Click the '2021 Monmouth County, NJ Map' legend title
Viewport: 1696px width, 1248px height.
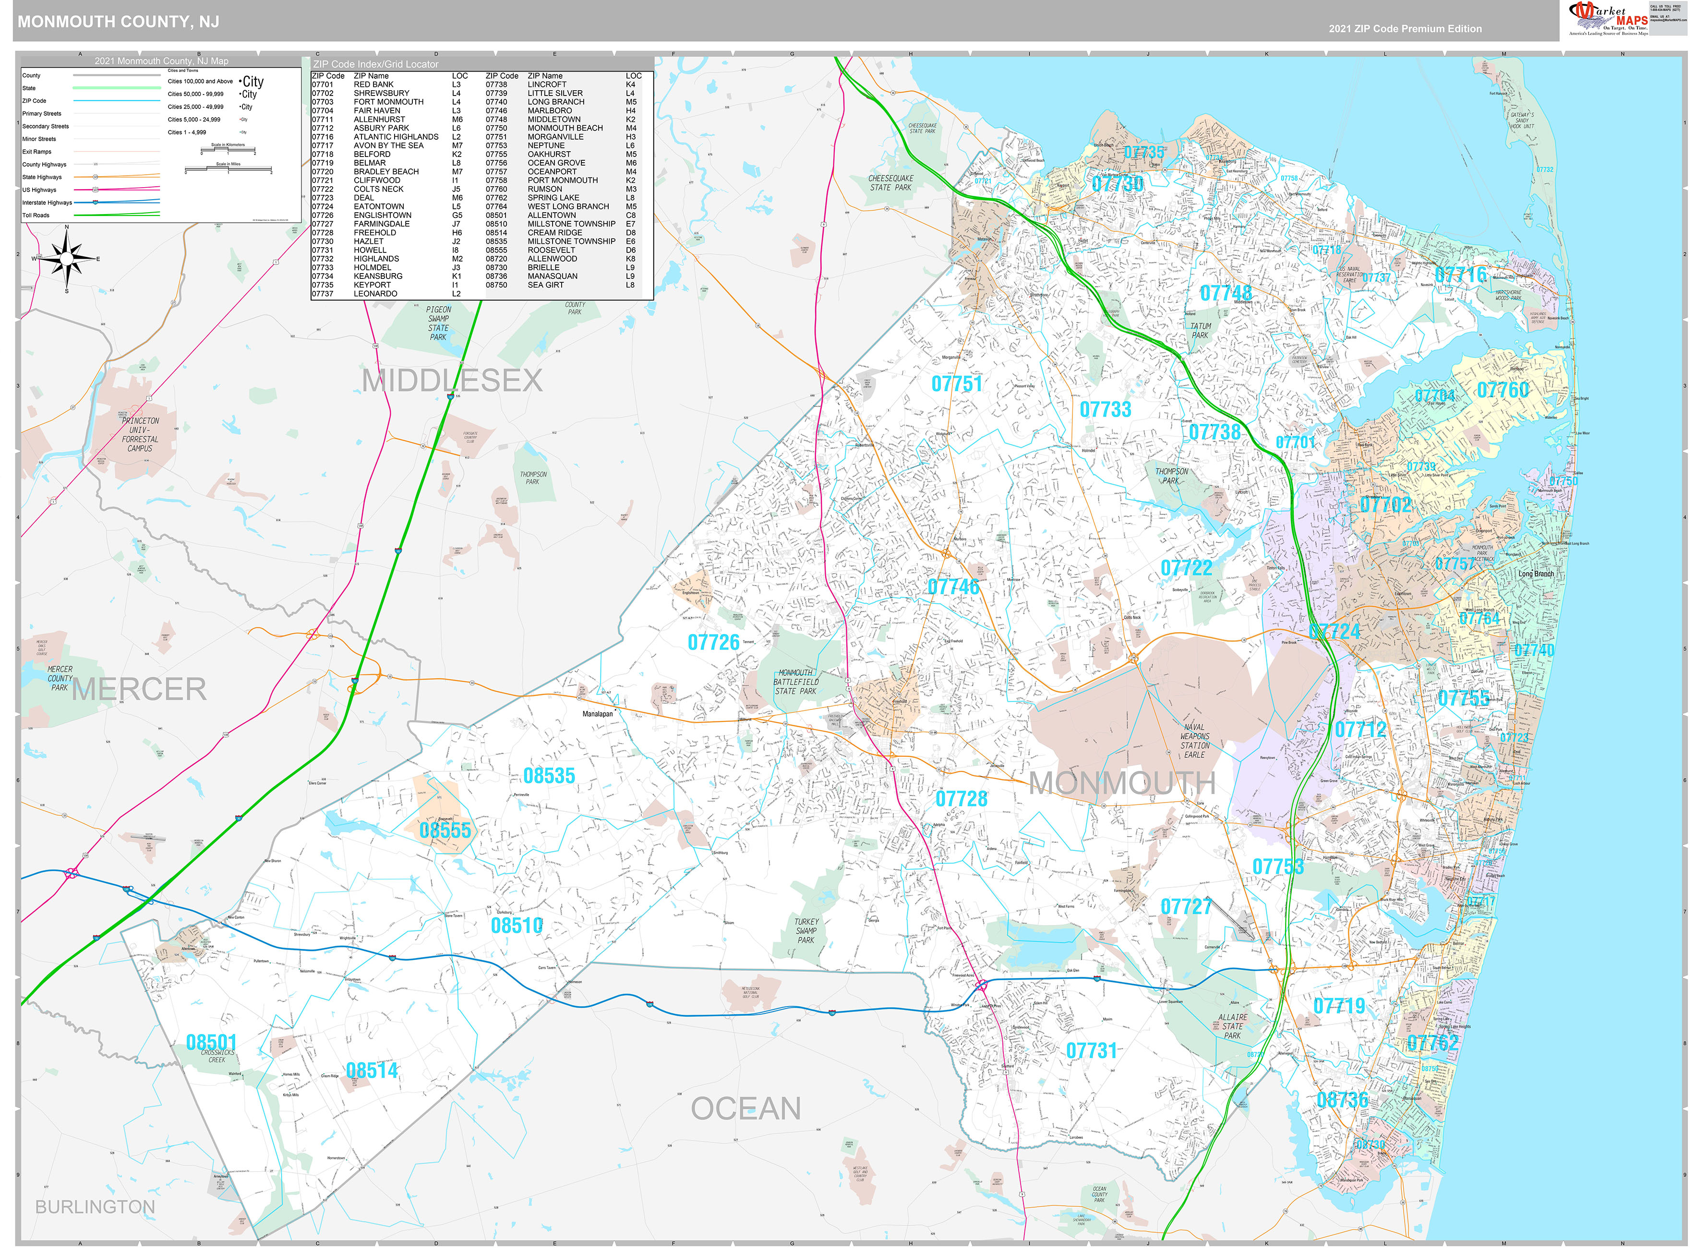(x=161, y=61)
